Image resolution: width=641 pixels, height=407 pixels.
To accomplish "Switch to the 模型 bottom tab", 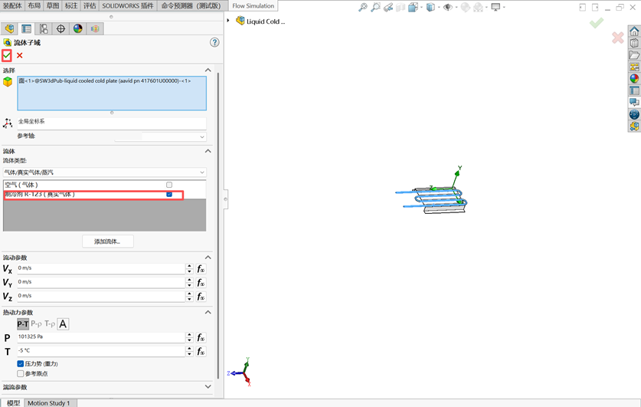I will pos(13,403).
